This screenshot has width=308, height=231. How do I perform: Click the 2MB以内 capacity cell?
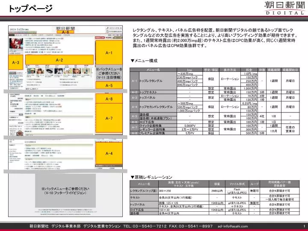pos(217,191)
